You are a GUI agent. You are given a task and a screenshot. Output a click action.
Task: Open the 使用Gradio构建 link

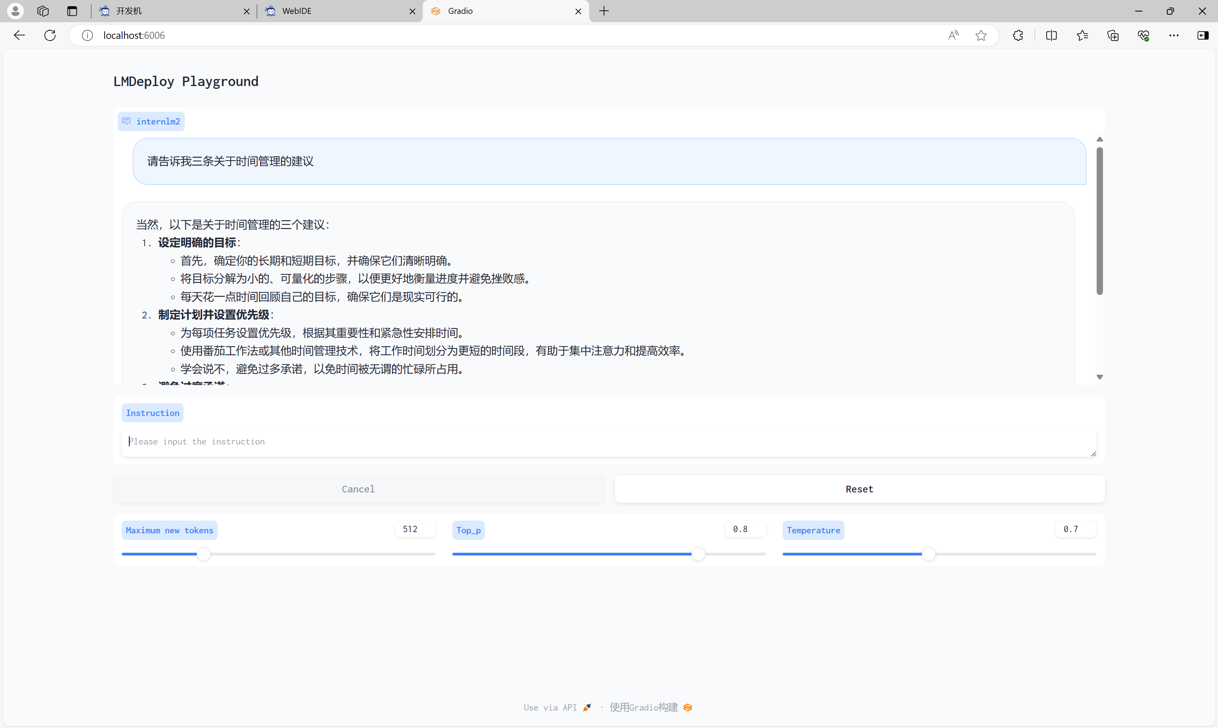tap(651, 707)
